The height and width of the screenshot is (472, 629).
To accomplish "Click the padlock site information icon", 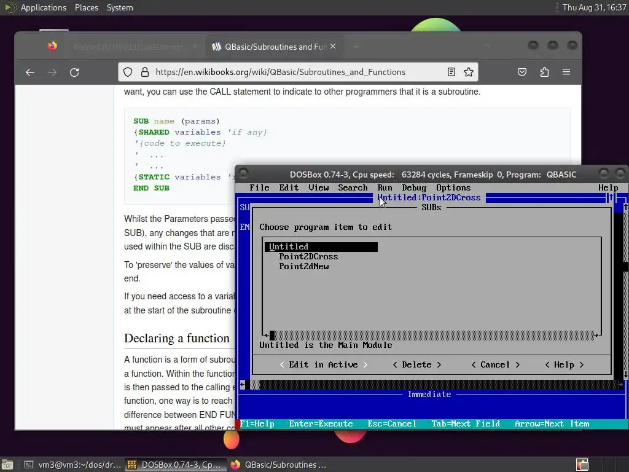I will [145, 73].
